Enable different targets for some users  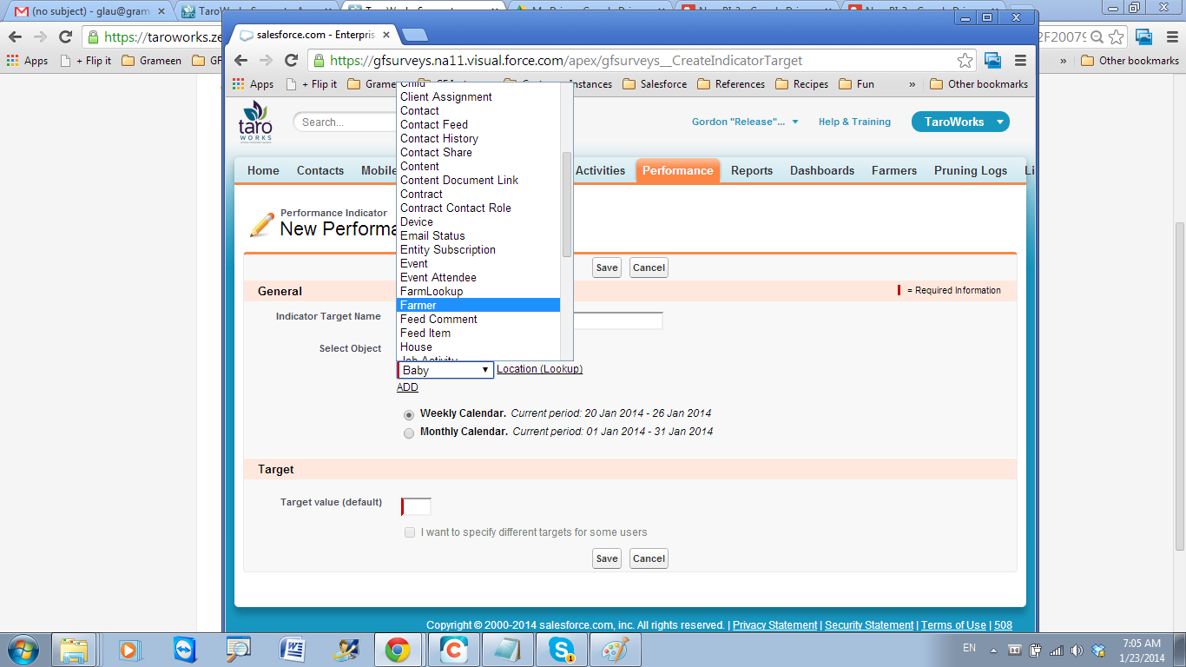pos(410,532)
